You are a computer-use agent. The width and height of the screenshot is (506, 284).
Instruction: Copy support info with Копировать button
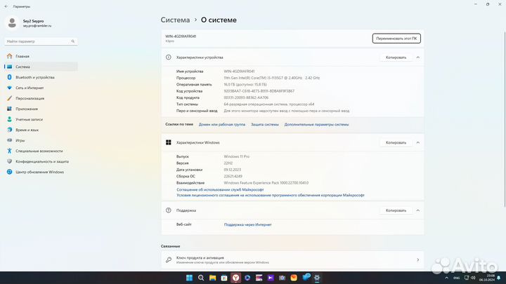[x=396, y=210]
